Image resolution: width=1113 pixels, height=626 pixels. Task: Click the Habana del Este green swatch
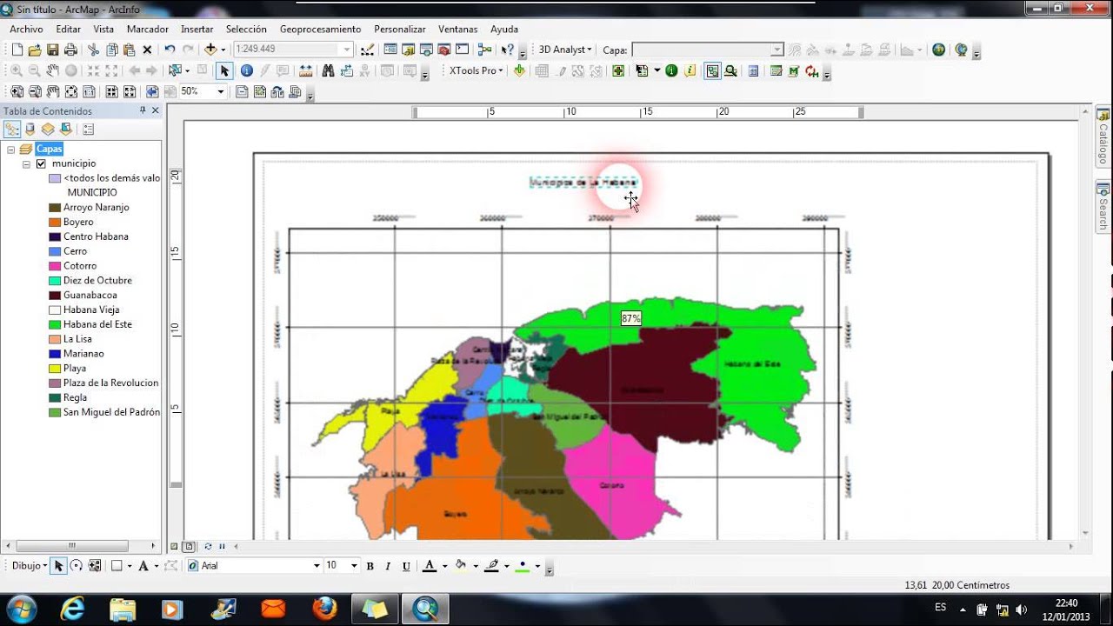pos(55,324)
